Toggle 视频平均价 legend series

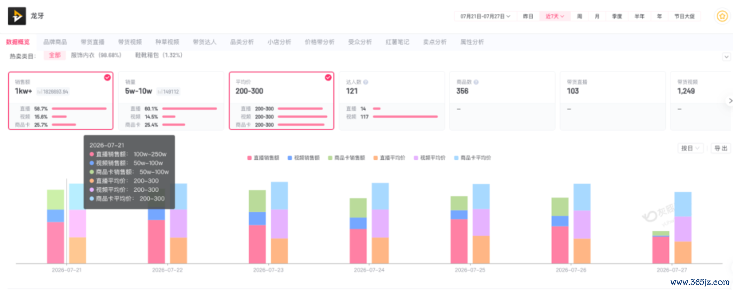pos(429,158)
